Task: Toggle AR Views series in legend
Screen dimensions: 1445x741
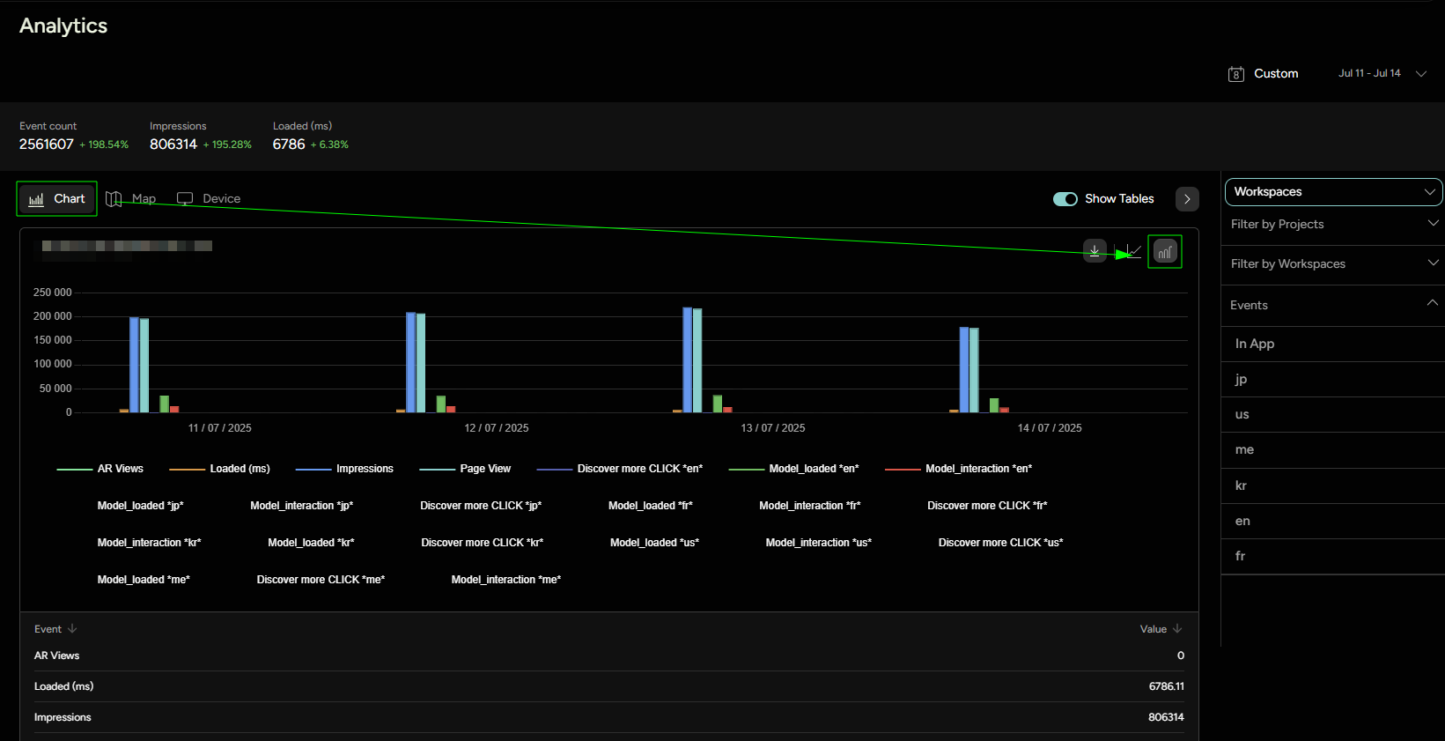Action: (120, 469)
